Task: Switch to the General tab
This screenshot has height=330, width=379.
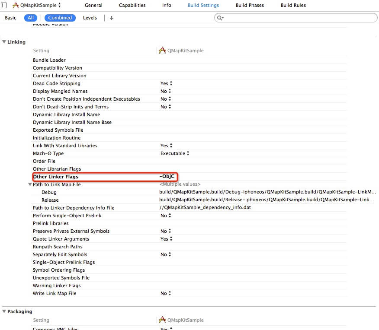Action: click(x=93, y=5)
